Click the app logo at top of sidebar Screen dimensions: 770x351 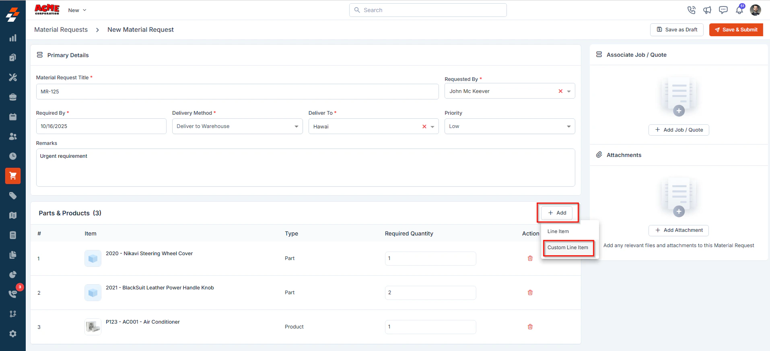coord(13,14)
